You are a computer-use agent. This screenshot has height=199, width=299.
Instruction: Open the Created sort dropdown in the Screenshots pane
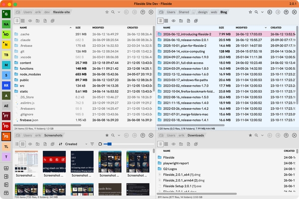[76, 144]
